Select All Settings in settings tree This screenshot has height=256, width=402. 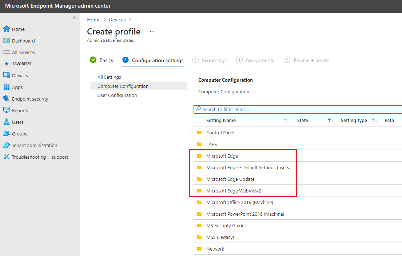pos(109,77)
